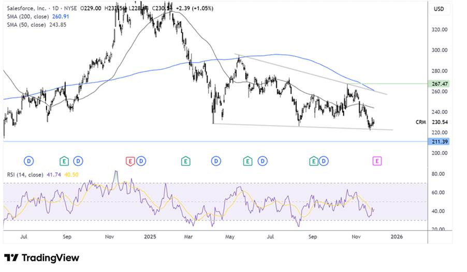Click the 2025 label on the time axis

point(150,236)
